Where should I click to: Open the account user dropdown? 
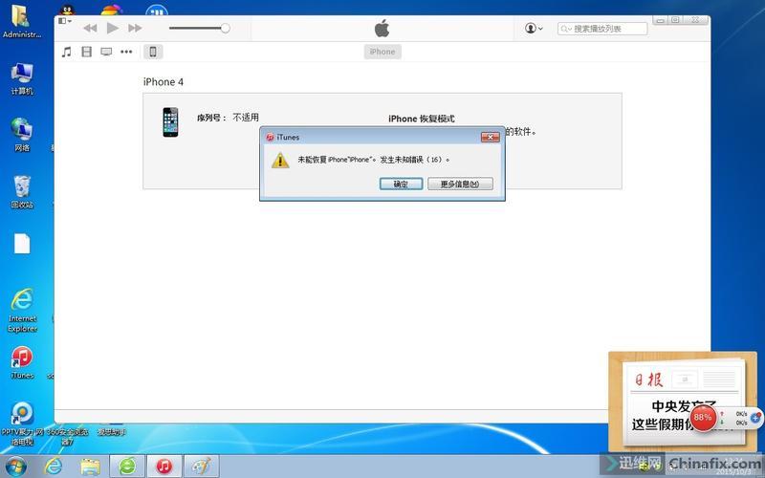534,29
